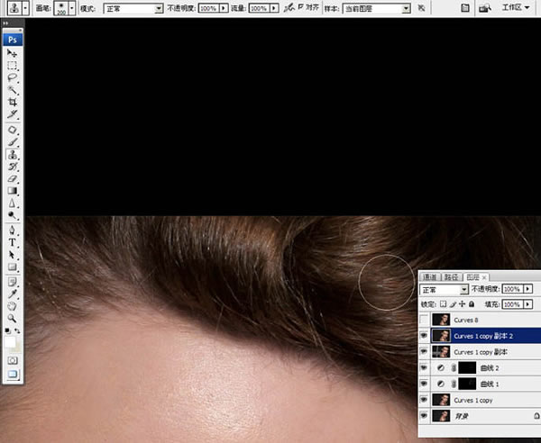Select the Path Selection tool

tap(12, 255)
